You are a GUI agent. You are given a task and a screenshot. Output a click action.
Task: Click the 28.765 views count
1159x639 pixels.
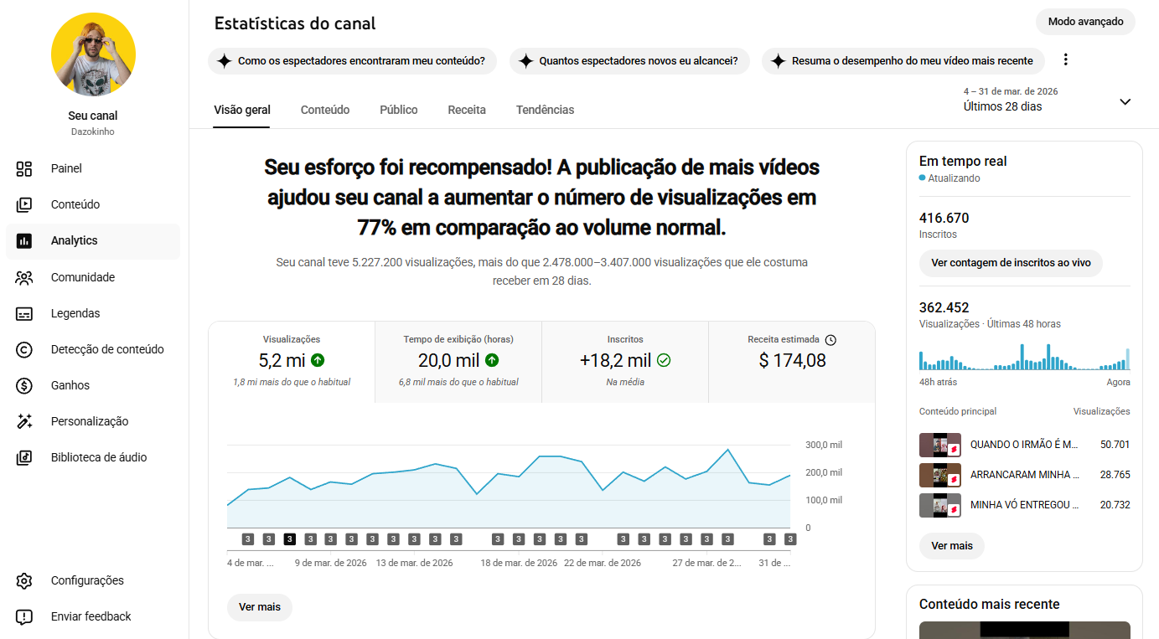point(1115,475)
